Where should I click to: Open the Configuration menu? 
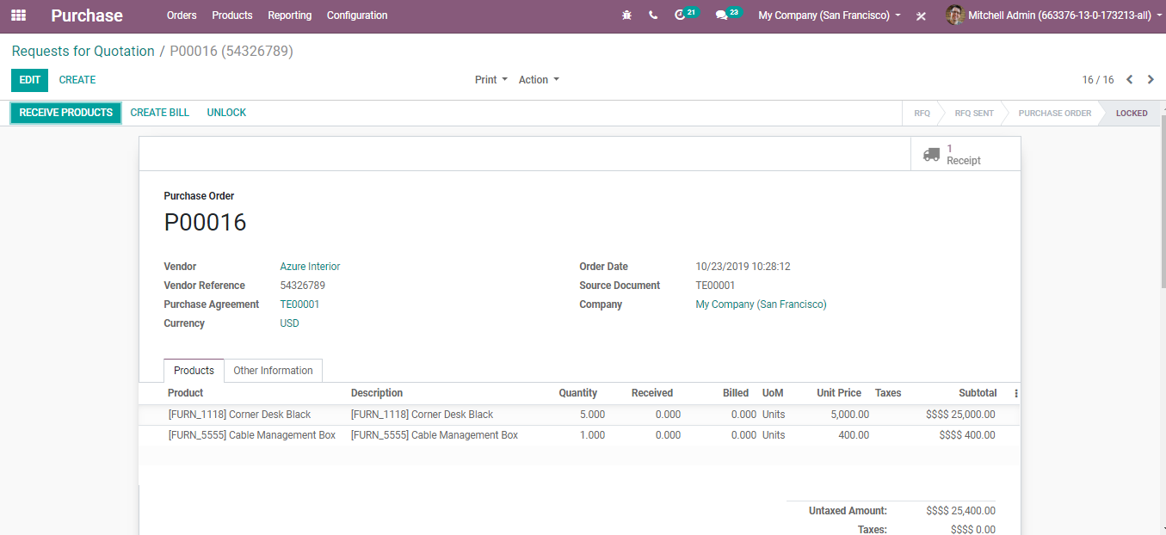[x=357, y=15]
